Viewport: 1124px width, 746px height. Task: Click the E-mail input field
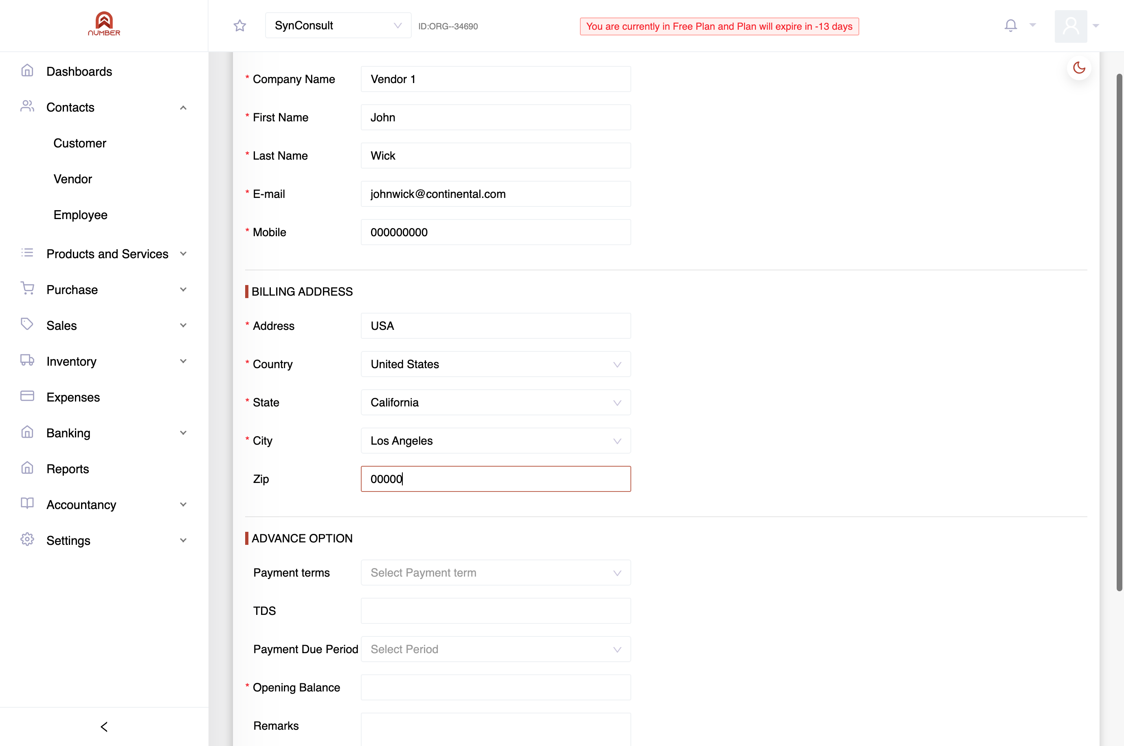(x=496, y=194)
